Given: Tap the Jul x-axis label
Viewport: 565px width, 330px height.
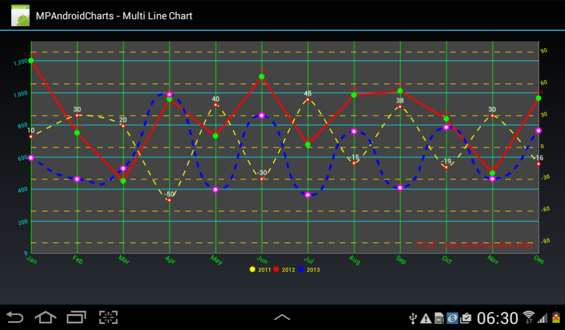Looking at the screenshot, I should click(309, 260).
